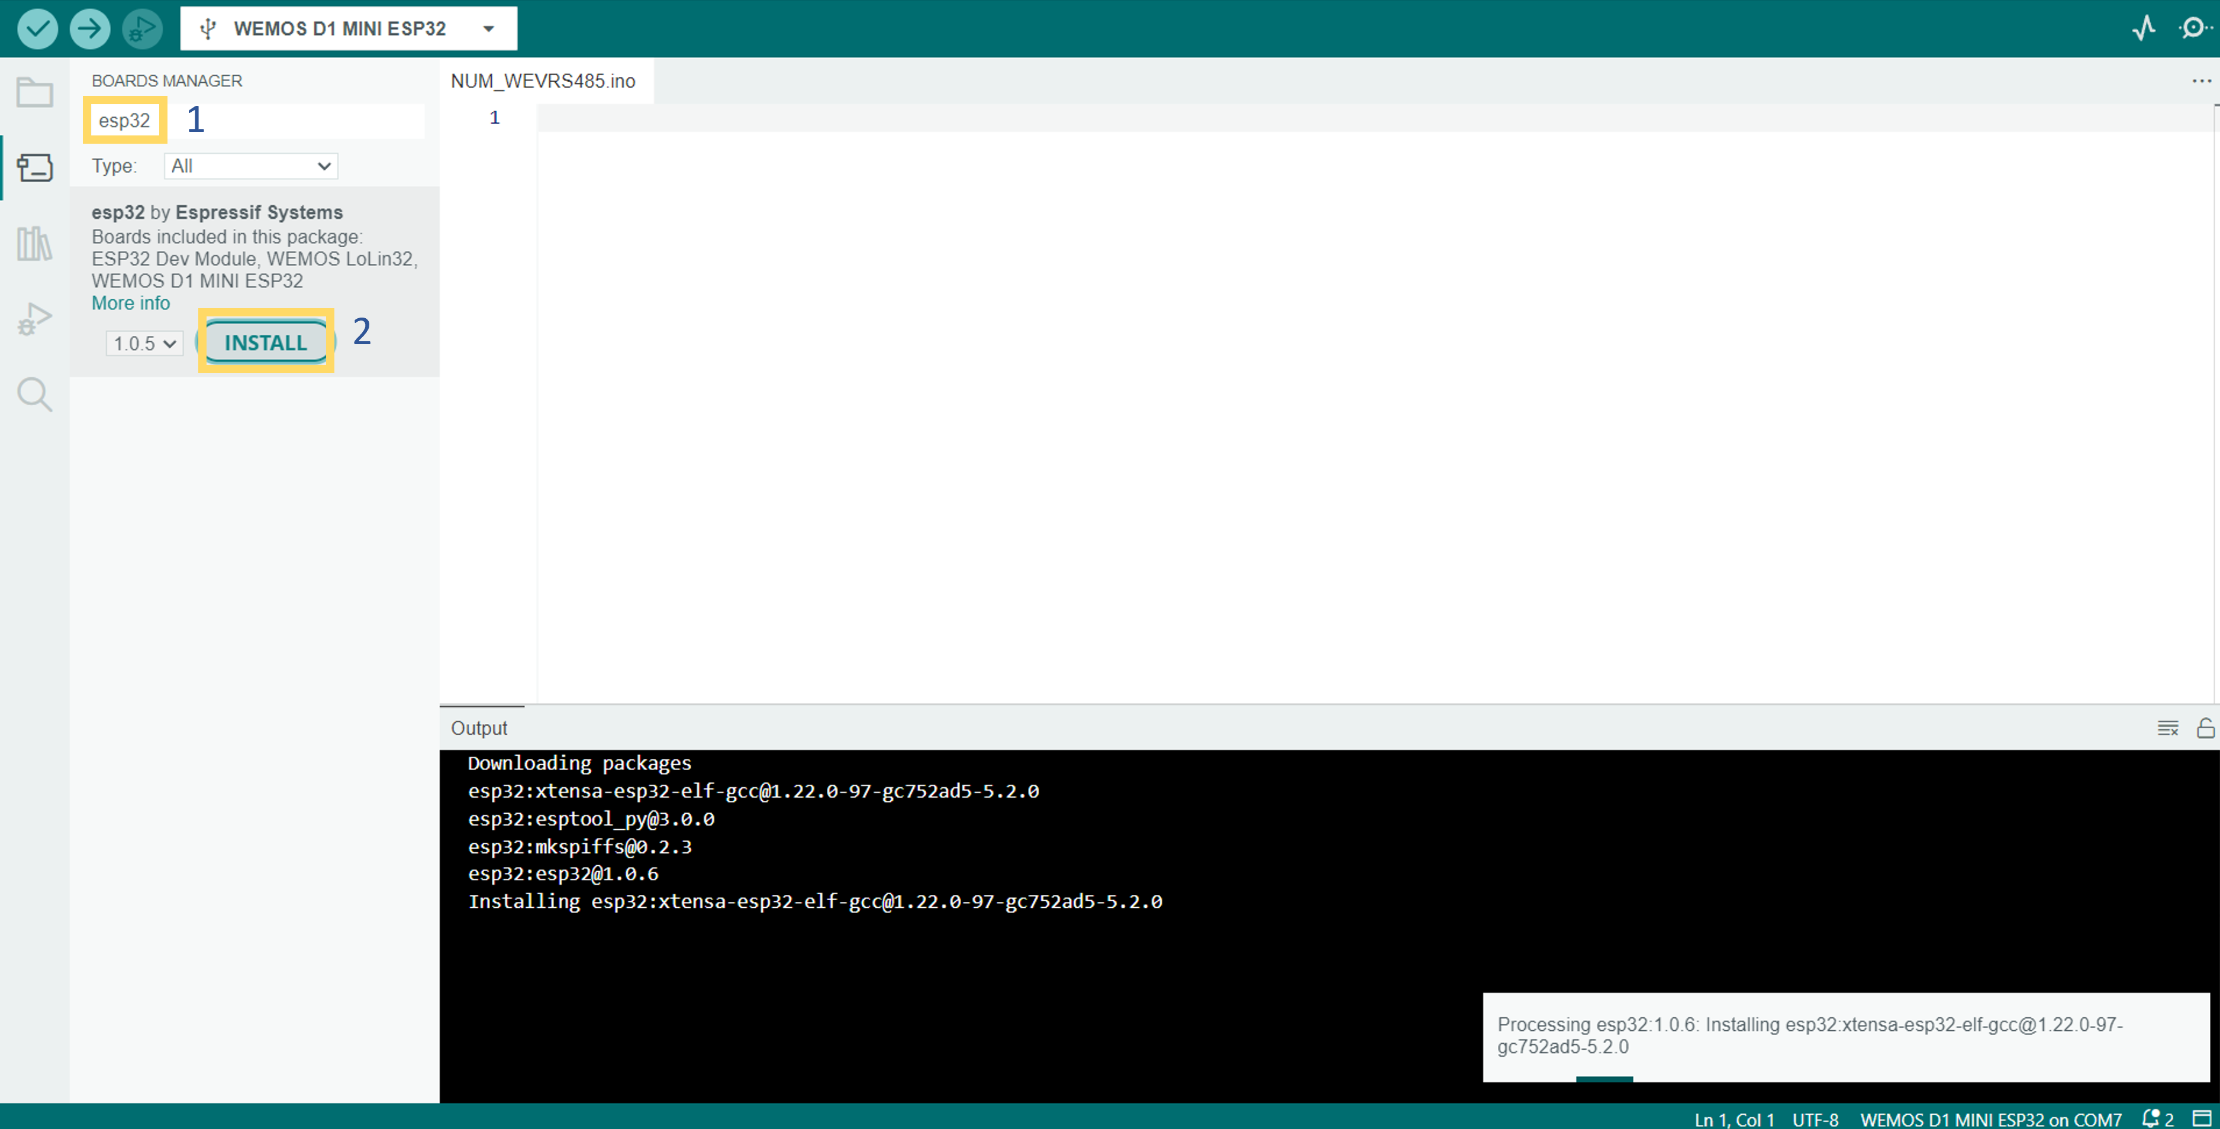Start debugging with the debug toolbar icon
This screenshot has height=1129, width=2220.
point(141,28)
